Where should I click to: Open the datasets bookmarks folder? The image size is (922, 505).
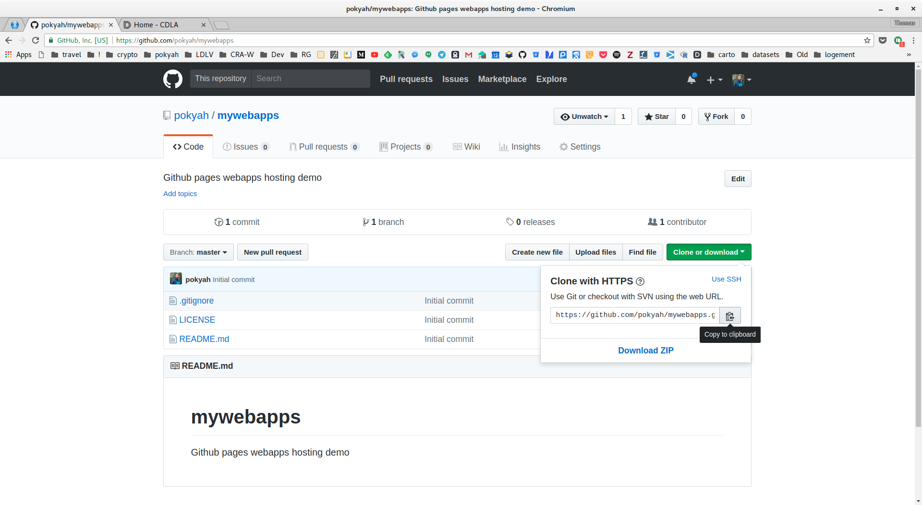[x=760, y=55]
